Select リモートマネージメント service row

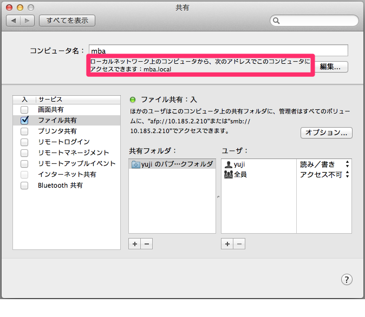(73, 153)
